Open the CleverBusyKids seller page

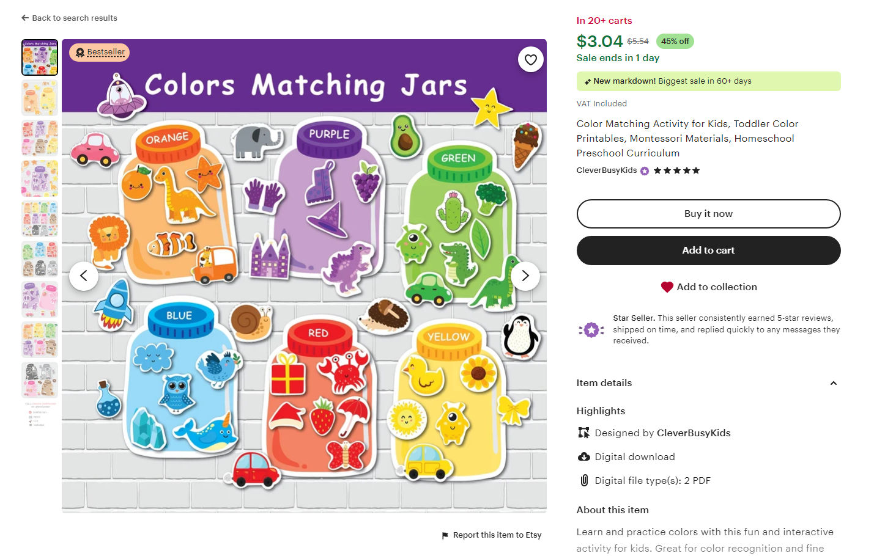click(x=606, y=170)
